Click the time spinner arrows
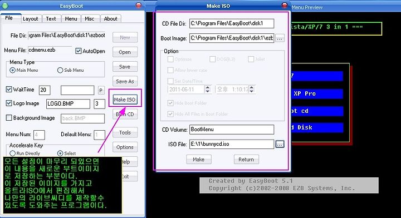 click(252, 90)
